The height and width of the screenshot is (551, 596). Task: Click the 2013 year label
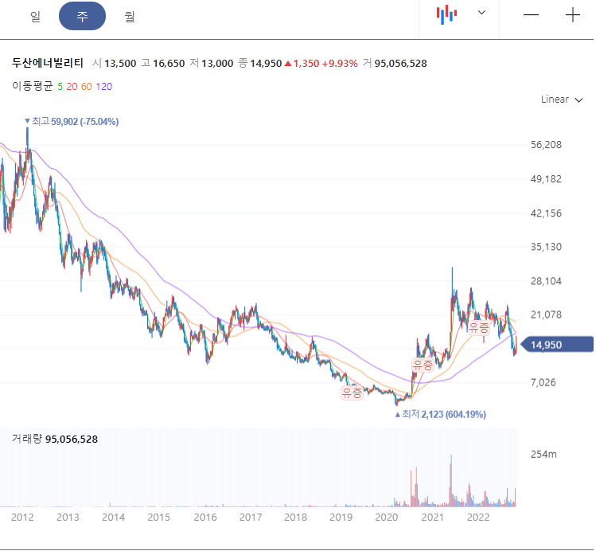point(68,517)
